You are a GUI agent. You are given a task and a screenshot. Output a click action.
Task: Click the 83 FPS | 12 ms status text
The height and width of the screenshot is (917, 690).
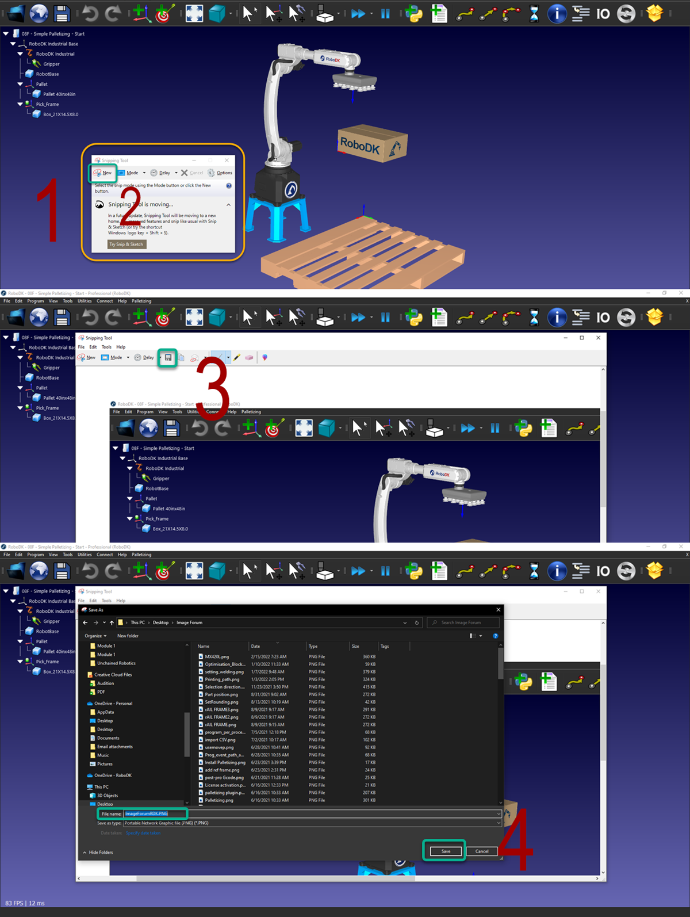pos(25,903)
